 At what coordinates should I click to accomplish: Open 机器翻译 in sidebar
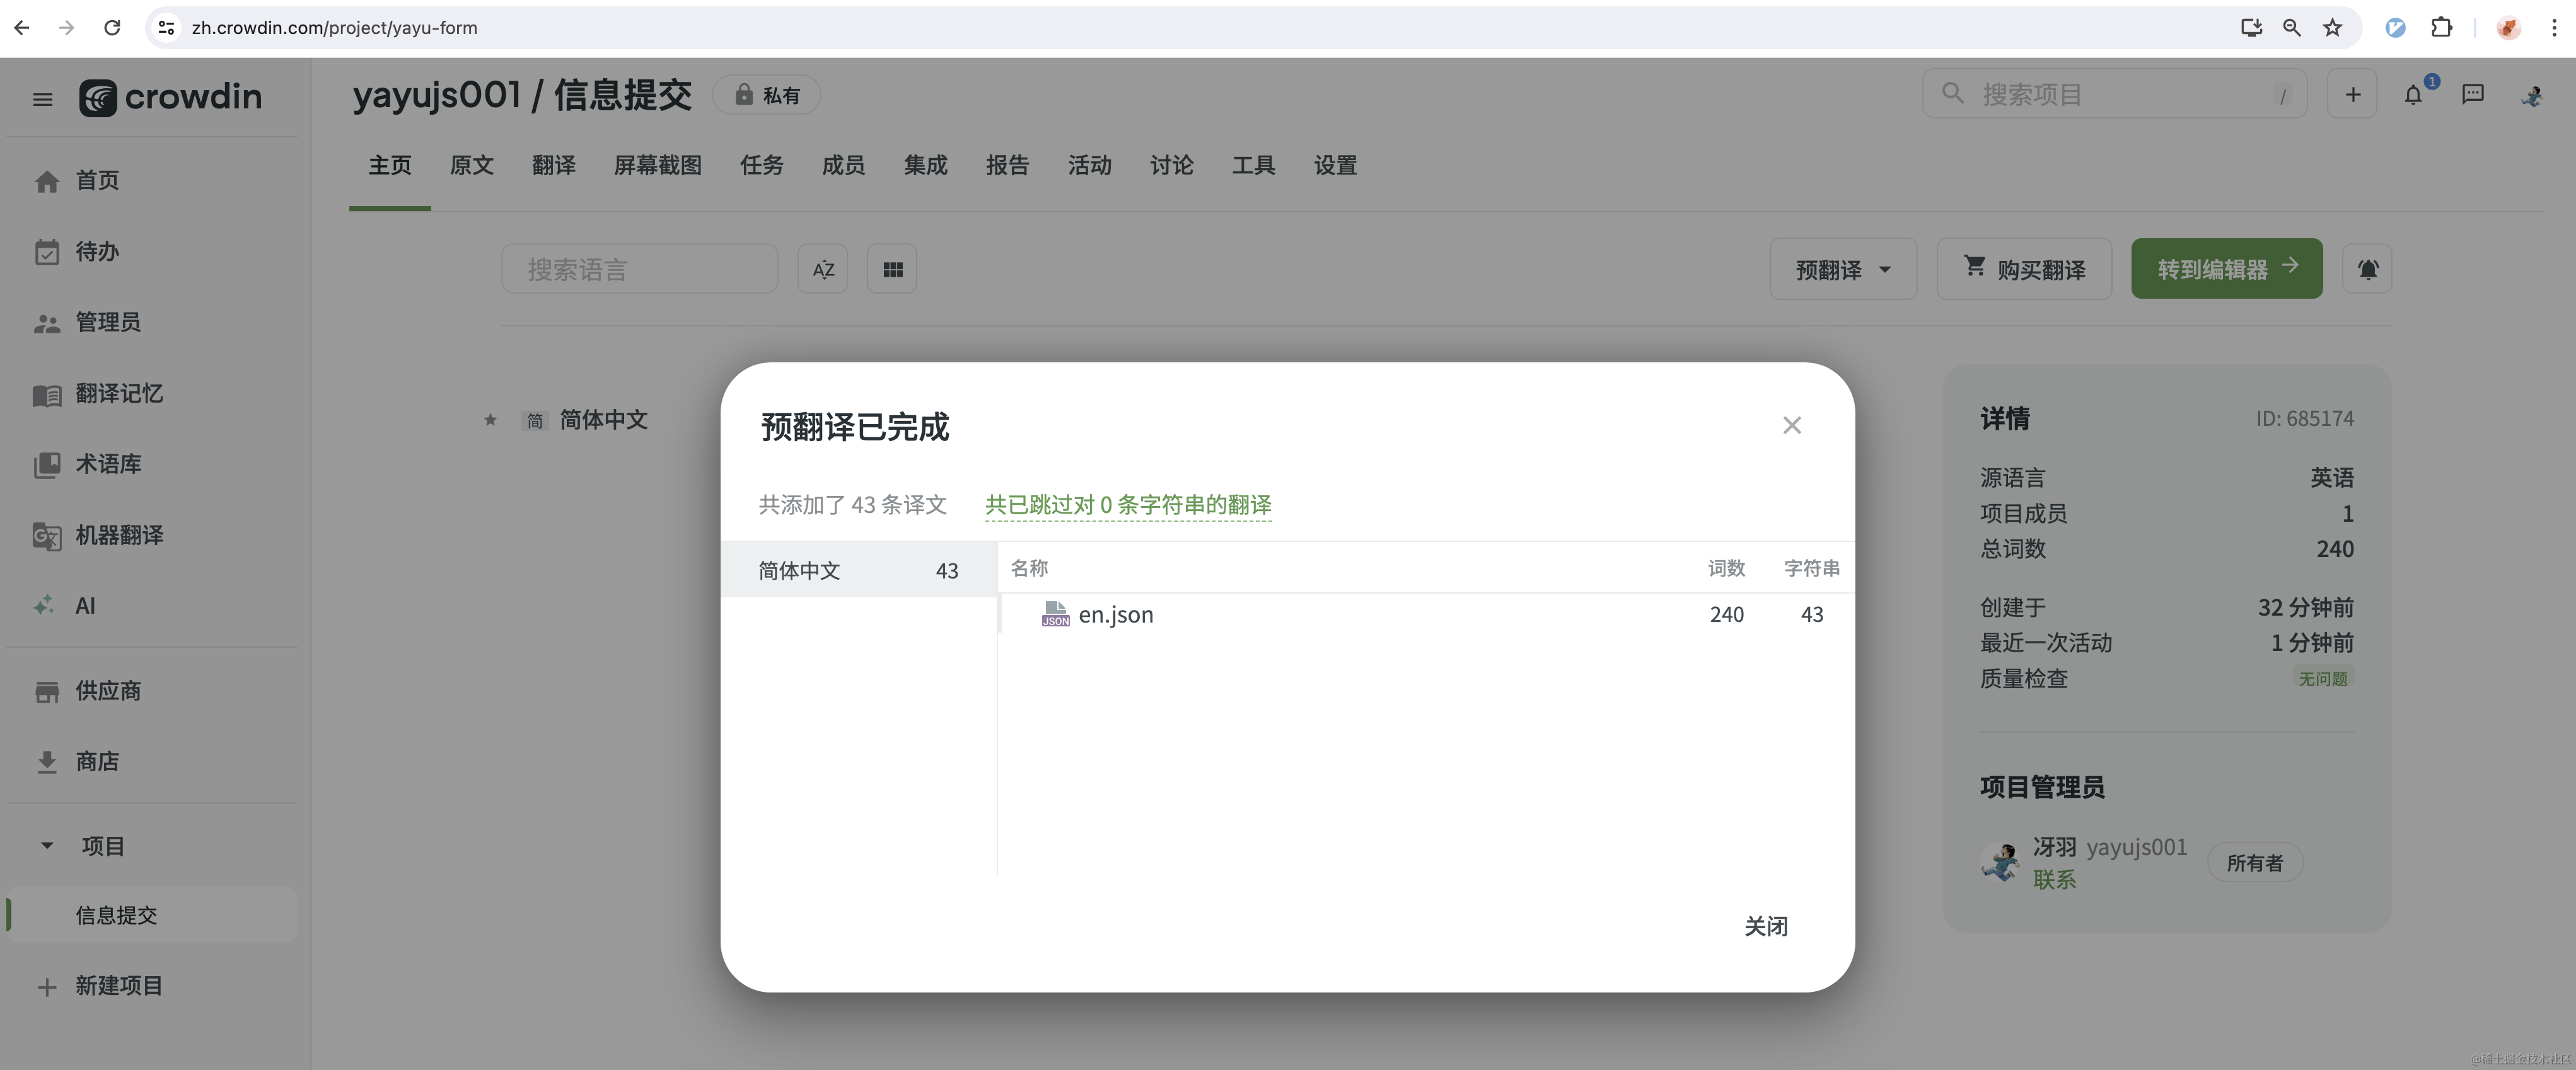(x=118, y=535)
